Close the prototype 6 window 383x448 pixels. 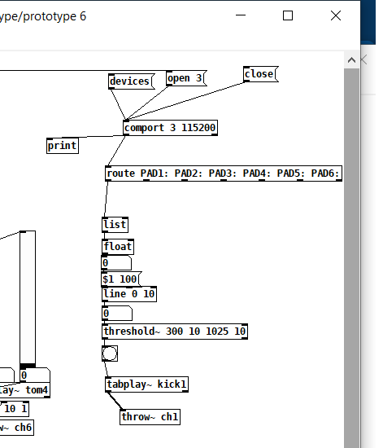tap(336, 15)
